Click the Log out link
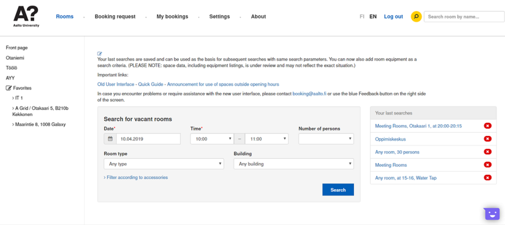This screenshot has height=225, width=505. 393,17
